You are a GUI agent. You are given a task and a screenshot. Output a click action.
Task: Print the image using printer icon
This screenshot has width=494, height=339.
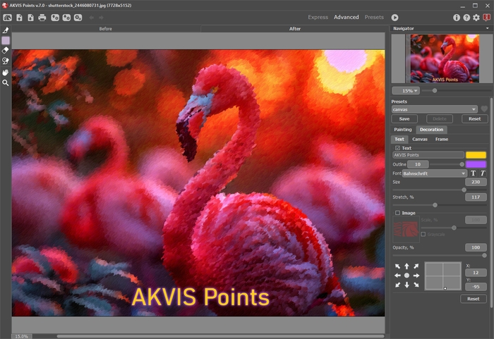pos(42,18)
